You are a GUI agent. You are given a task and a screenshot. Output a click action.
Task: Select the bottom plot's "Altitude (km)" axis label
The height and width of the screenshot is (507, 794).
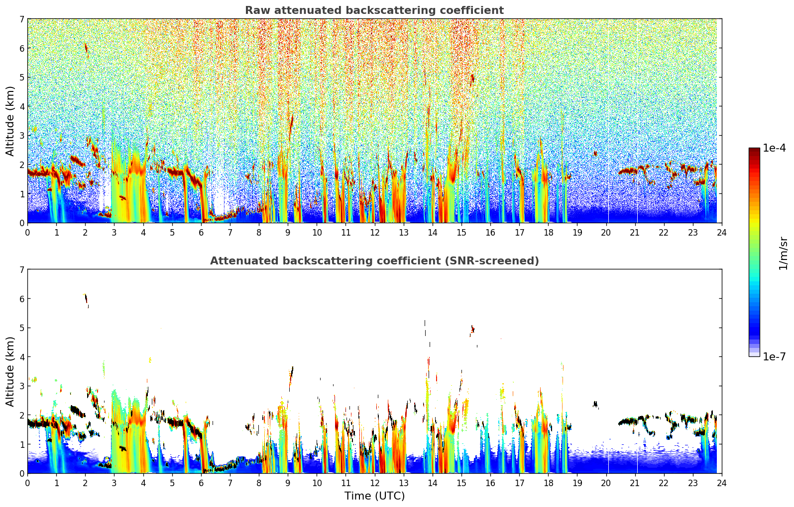(x=10, y=371)
